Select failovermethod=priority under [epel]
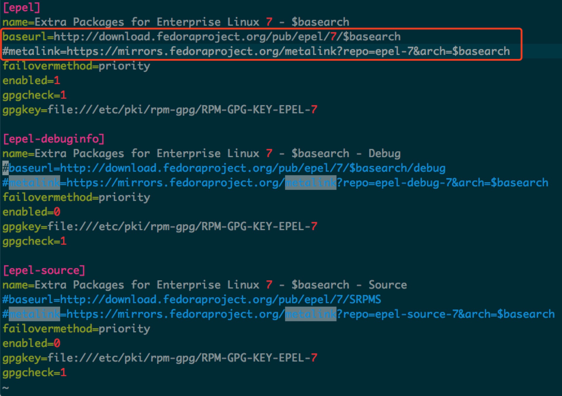The height and width of the screenshot is (396, 562). pos(76,66)
